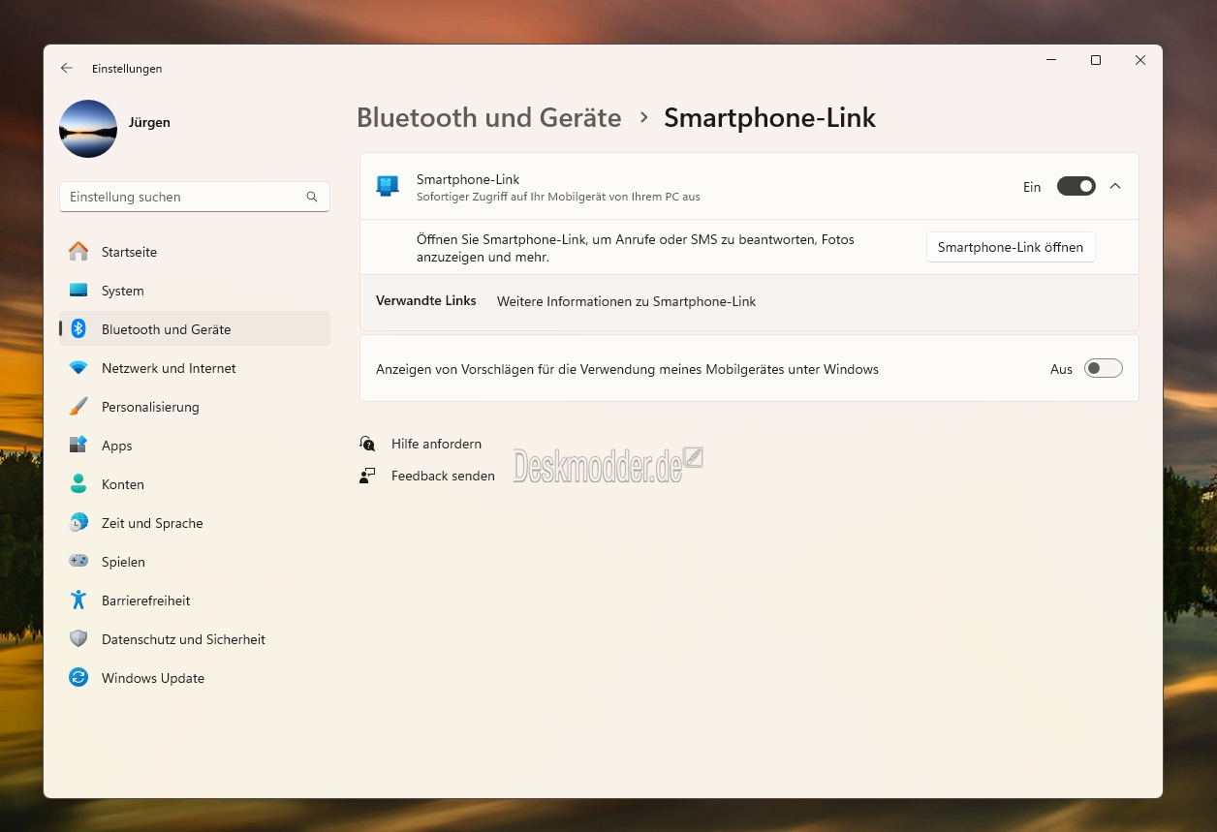Maximize the Einstellungen window

pyautogui.click(x=1096, y=60)
